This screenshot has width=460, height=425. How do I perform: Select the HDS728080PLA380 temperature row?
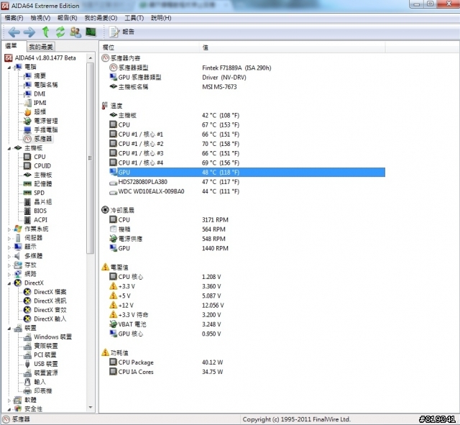[247, 182]
